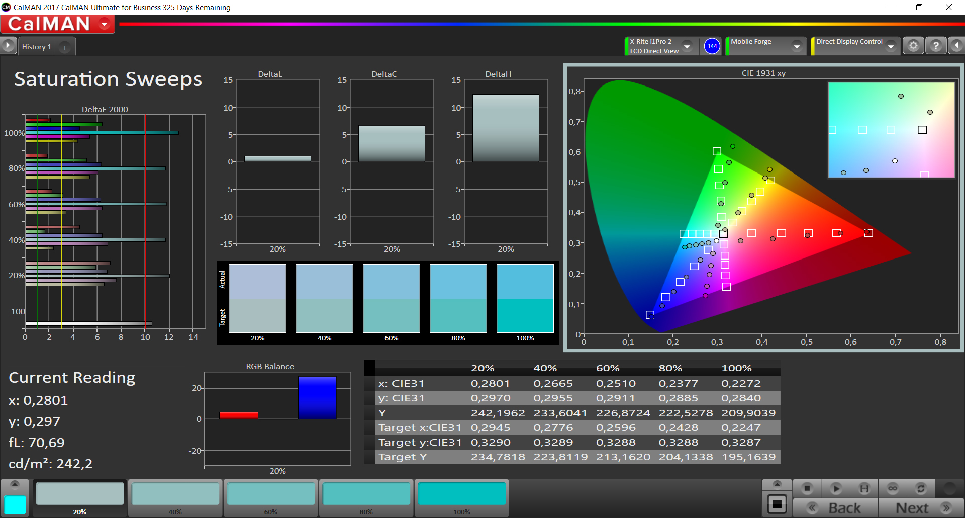Select the 60% saturation swatch at bottom
Image resolution: width=965 pixels, height=518 pixels.
pyautogui.click(x=271, y=498)
